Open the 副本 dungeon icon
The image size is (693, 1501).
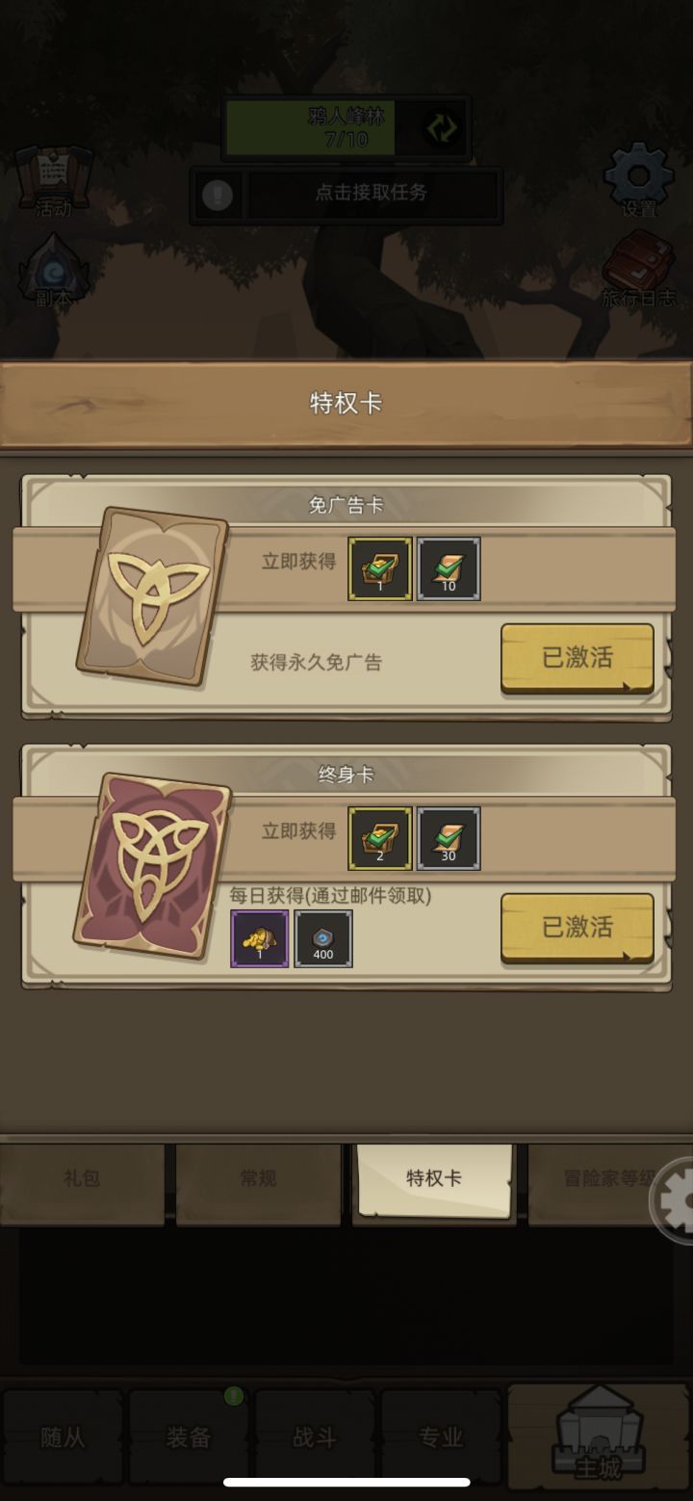[x=54, y=271]
